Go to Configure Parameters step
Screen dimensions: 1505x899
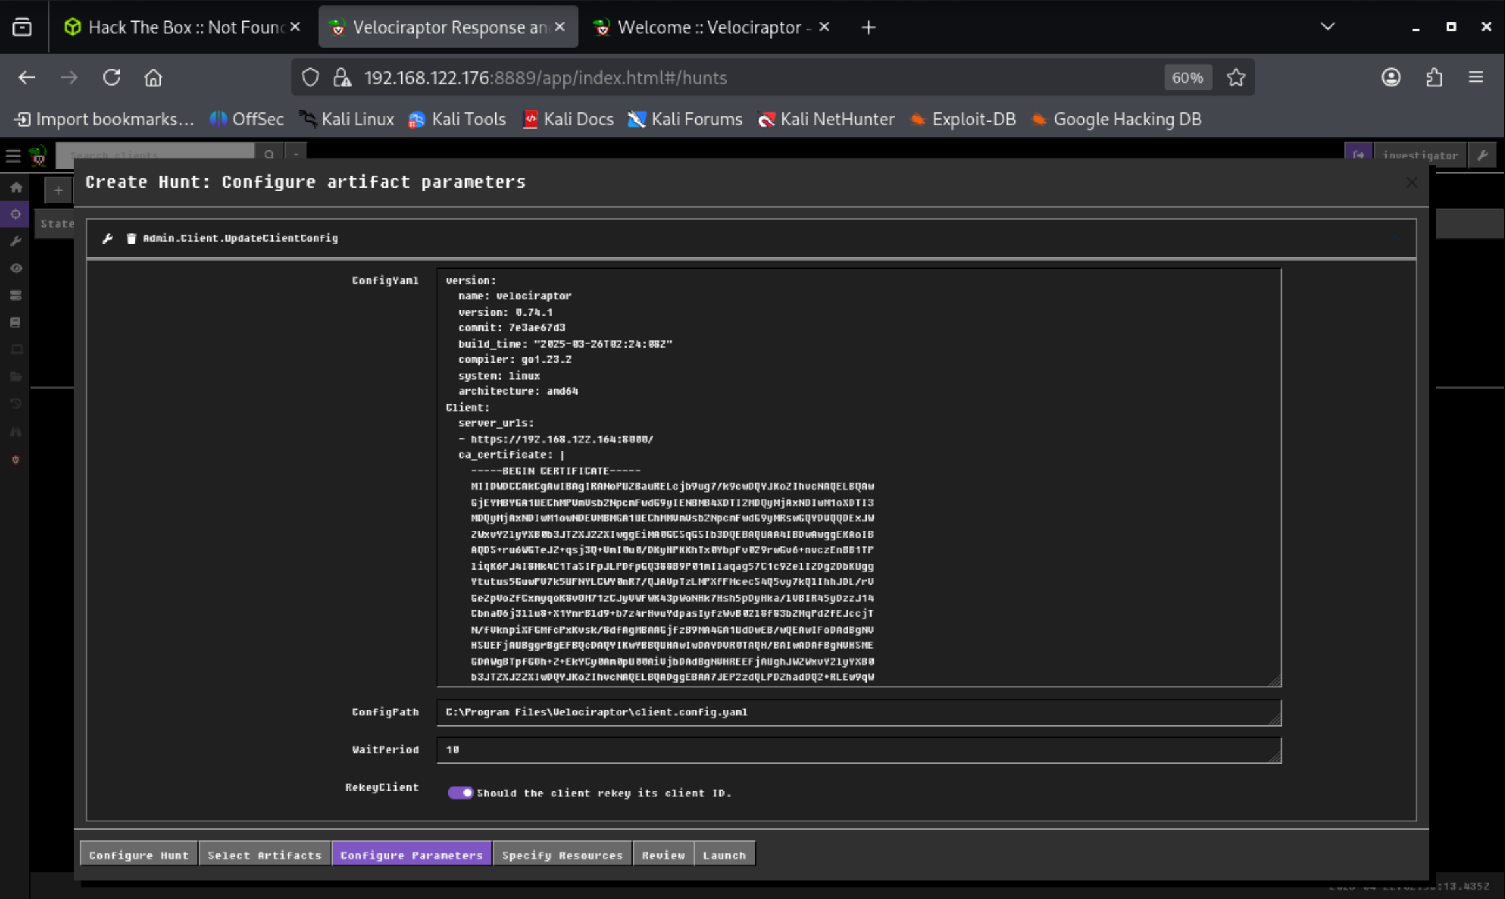pyautogui.click(x=412, y=855)
